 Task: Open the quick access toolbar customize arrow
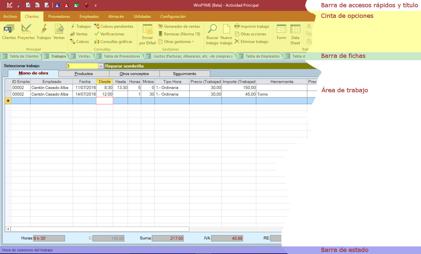click(96, 6)
